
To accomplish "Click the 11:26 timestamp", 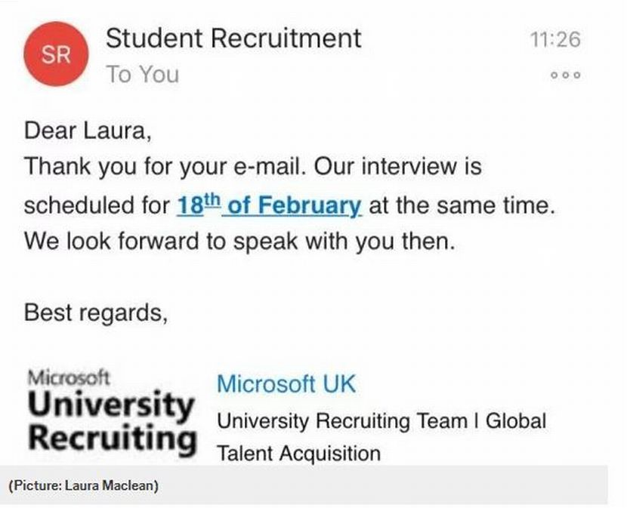I will pyautogui.click(x=554, y=39).
